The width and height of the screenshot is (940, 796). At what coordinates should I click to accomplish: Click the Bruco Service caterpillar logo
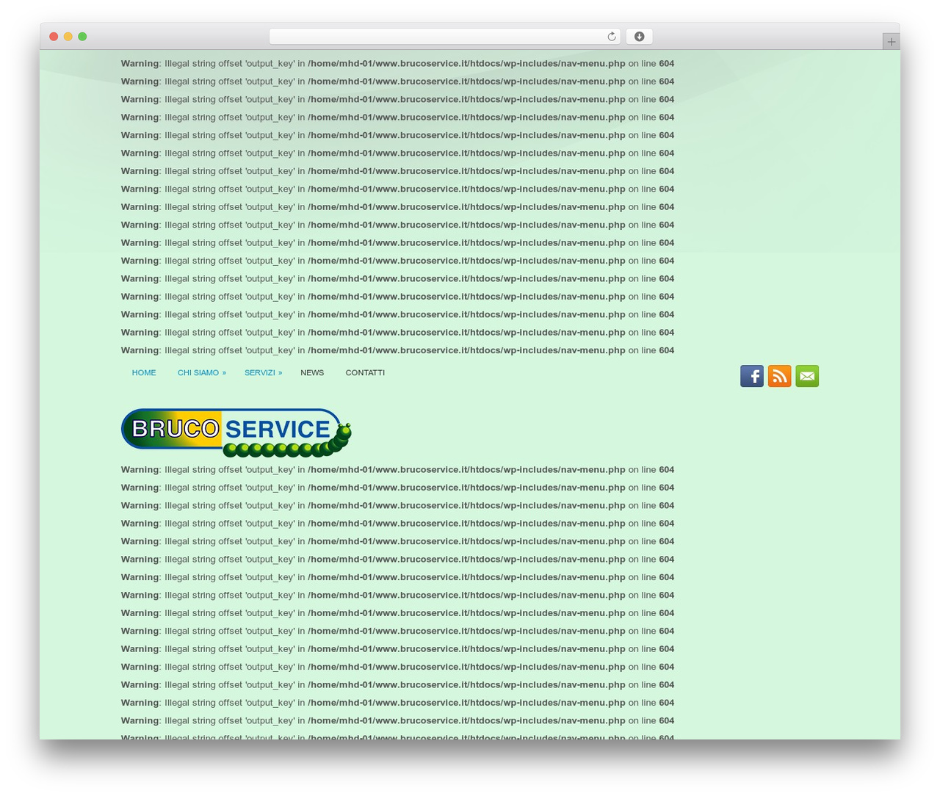(236, 433)
